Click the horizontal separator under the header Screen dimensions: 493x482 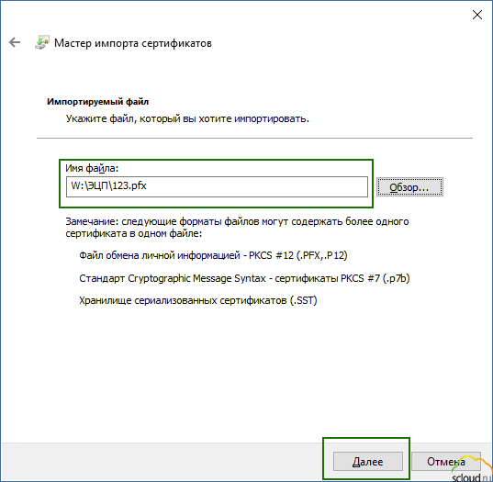[x=254, y=138]
